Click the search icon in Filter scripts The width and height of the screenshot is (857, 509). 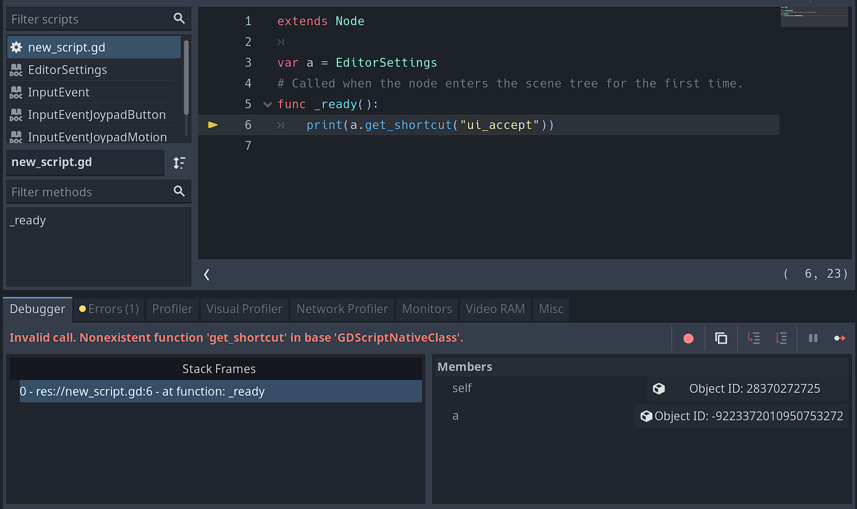click(178, 18)
